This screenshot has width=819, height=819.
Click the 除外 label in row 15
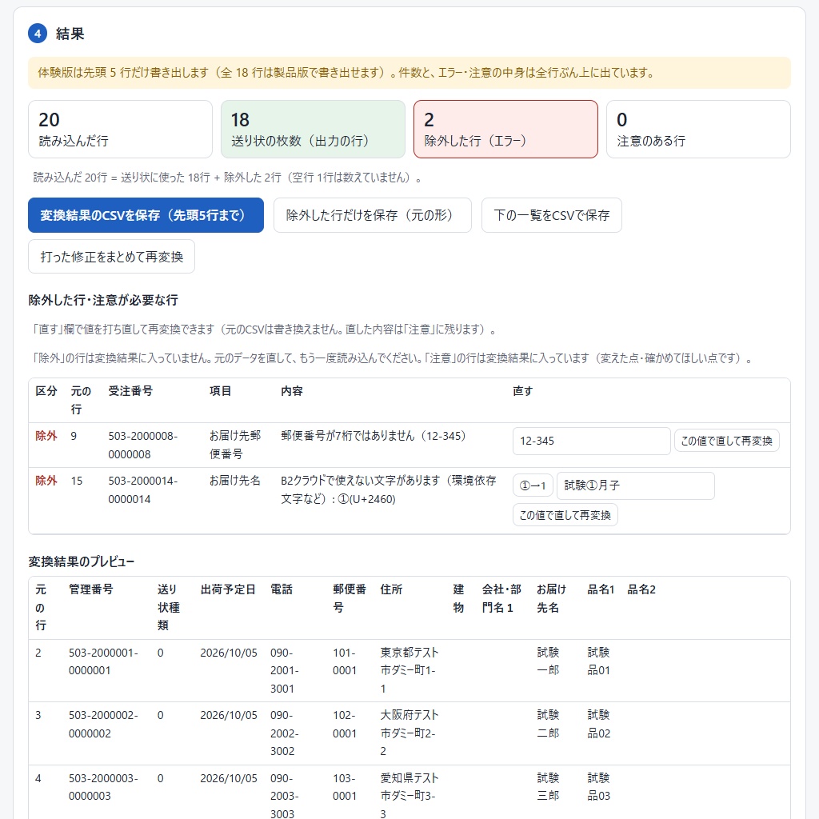(x=46, y=481)
